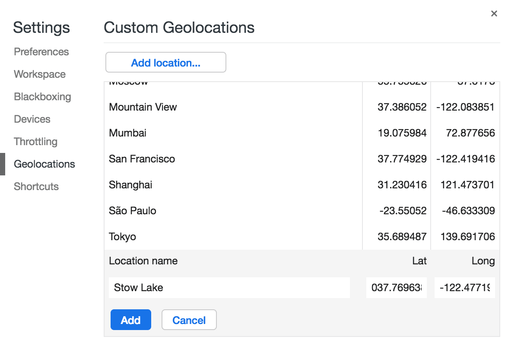Select the latitude input for Stow Lake

pos(396,287)
